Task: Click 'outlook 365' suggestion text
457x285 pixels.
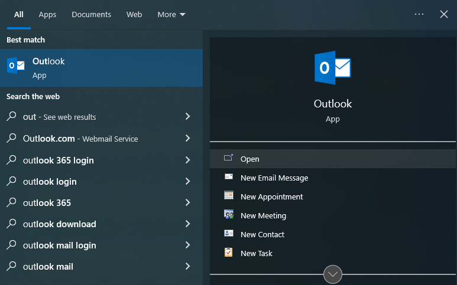Action: click(x=47, y=203)
